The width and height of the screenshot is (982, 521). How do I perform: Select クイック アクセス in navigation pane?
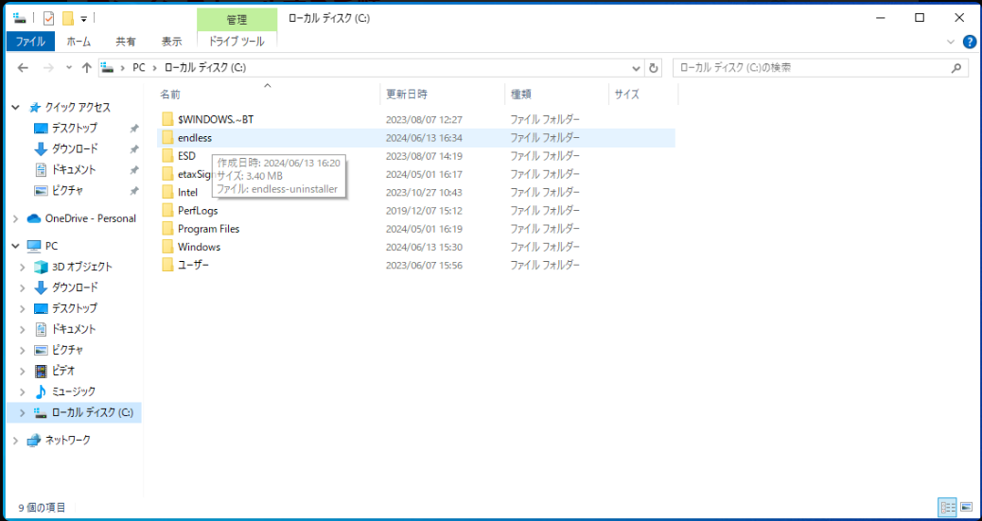[x=78, y=108]
